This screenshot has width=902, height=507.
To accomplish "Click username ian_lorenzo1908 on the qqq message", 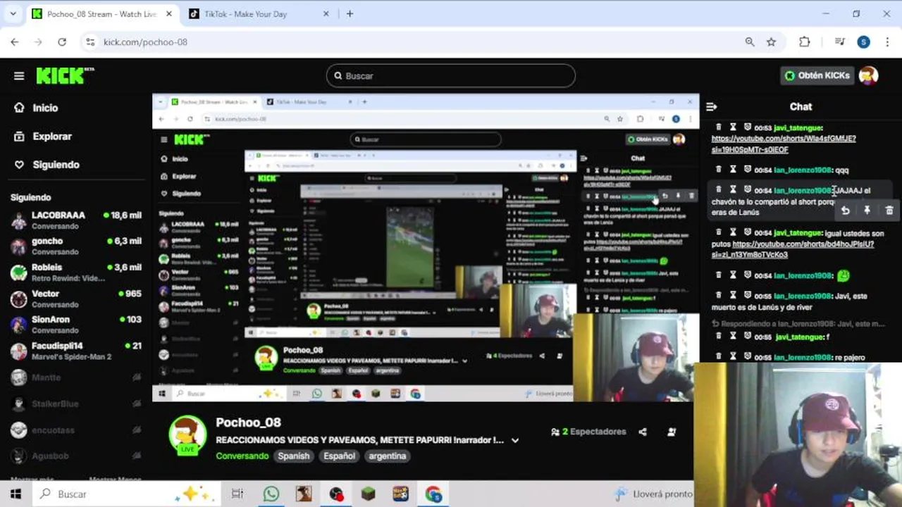I will (802, 170).
